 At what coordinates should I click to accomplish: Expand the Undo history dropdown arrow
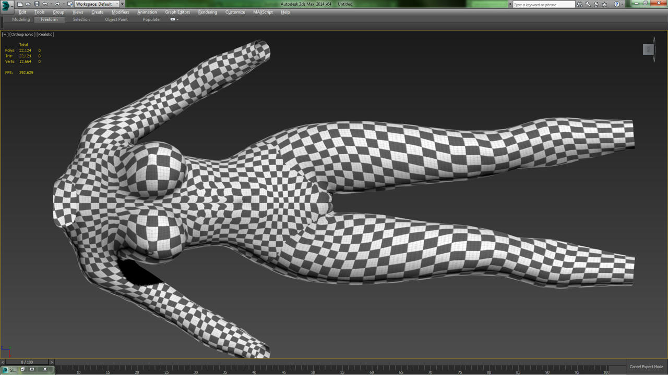pos(51,4)
